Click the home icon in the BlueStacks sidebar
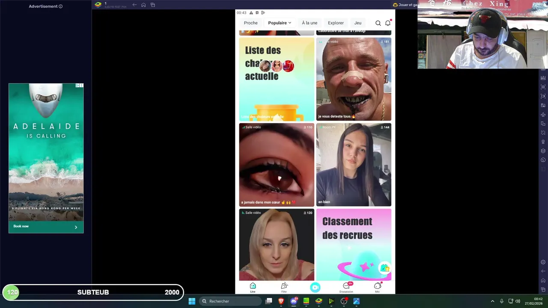This screenshot has width=548, height=308. (543, 281)
